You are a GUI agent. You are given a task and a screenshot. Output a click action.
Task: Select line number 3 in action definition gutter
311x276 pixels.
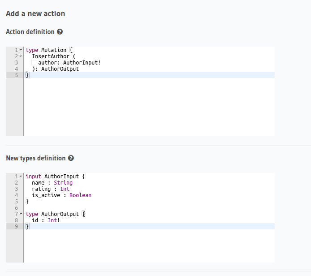point(16,63)
